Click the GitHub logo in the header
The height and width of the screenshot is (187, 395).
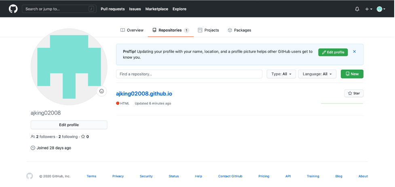click(13, 8)
